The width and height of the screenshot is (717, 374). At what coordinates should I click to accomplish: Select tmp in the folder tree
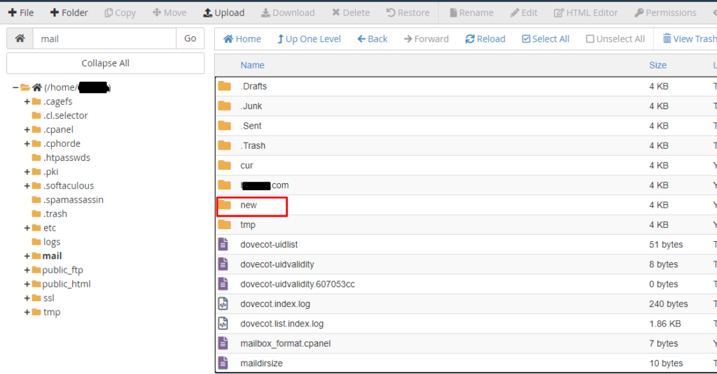coord(52,312)
